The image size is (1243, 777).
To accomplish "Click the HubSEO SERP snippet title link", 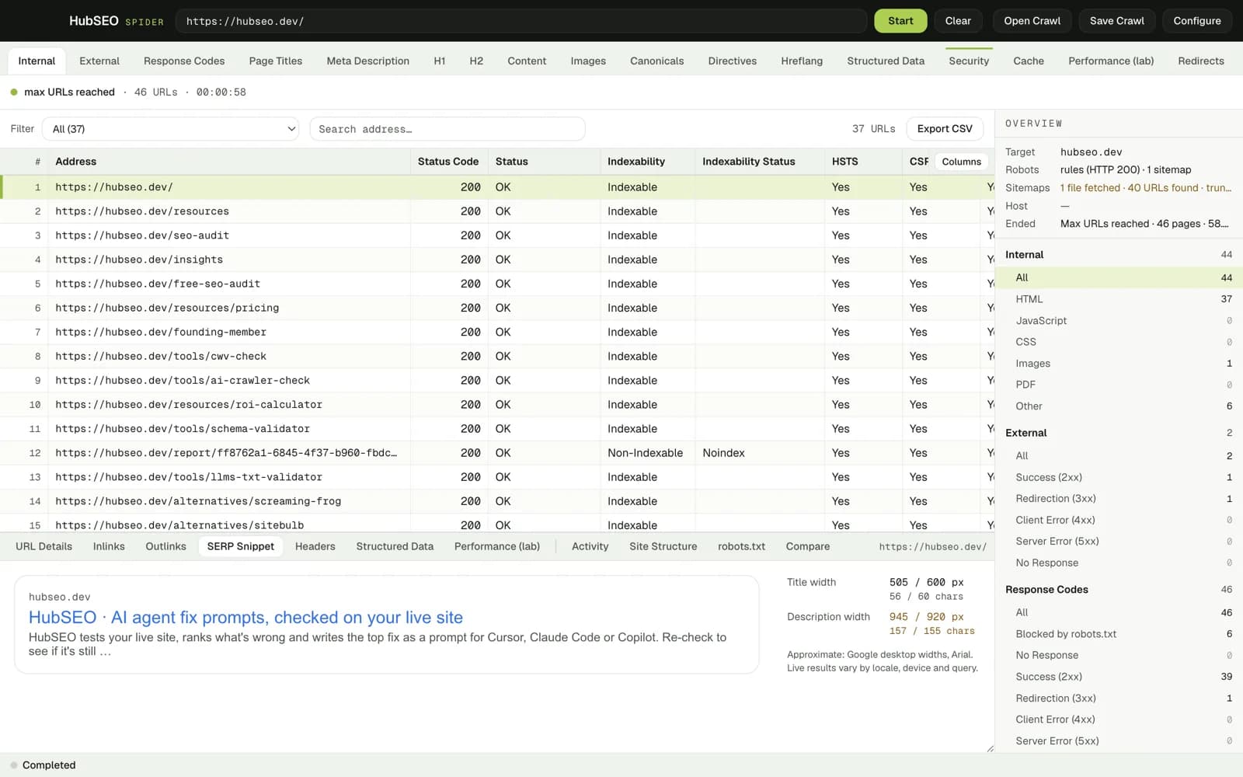I will click(x=245, y=617).
